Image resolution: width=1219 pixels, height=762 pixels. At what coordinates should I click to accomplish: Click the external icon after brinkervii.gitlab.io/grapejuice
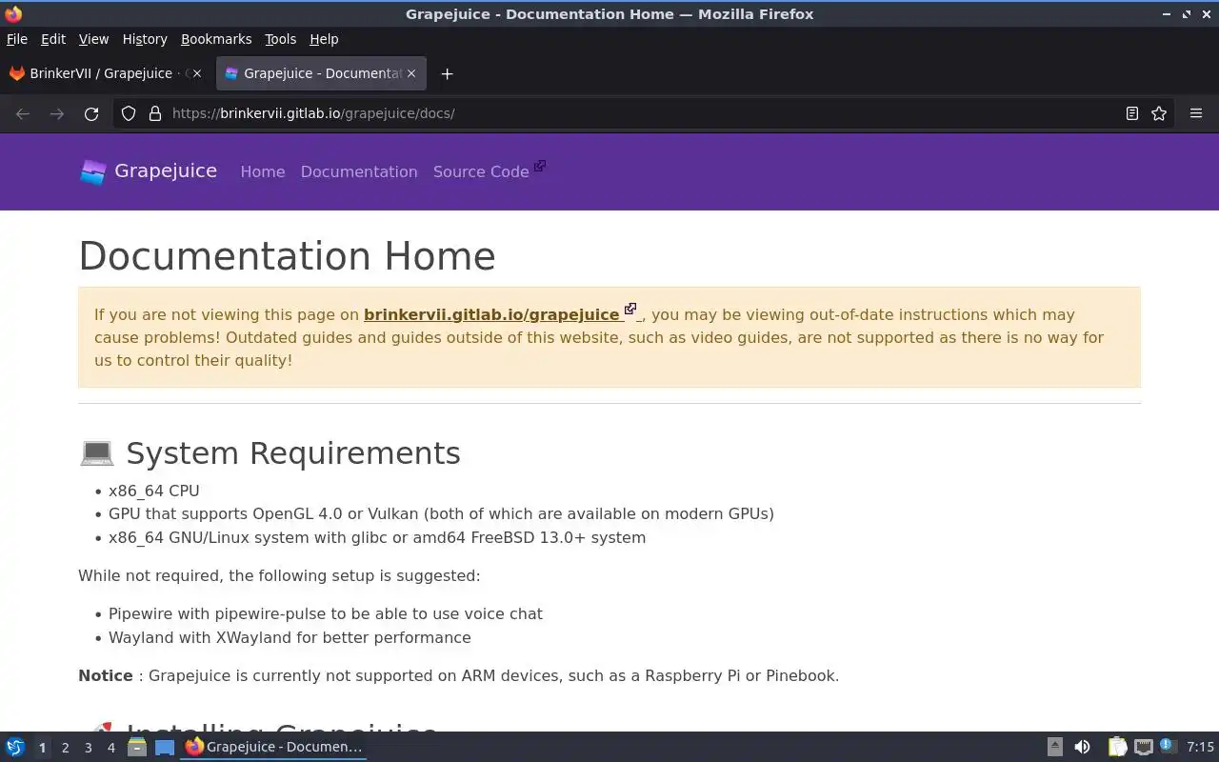pyautogui.click(x=629, y=310)
